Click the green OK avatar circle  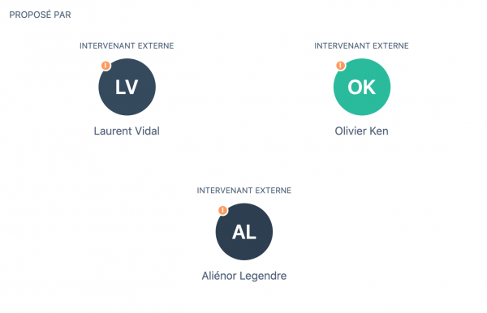coord(362,87)
